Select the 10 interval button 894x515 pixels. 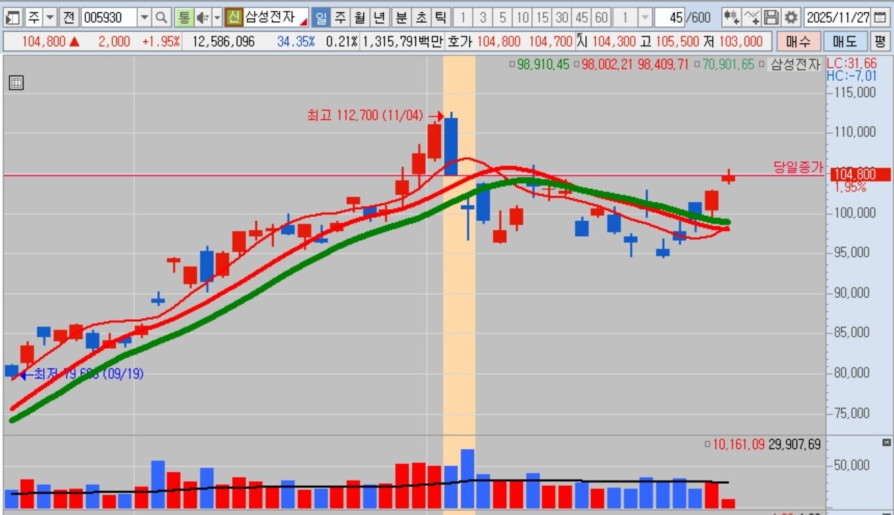point(523,17)
